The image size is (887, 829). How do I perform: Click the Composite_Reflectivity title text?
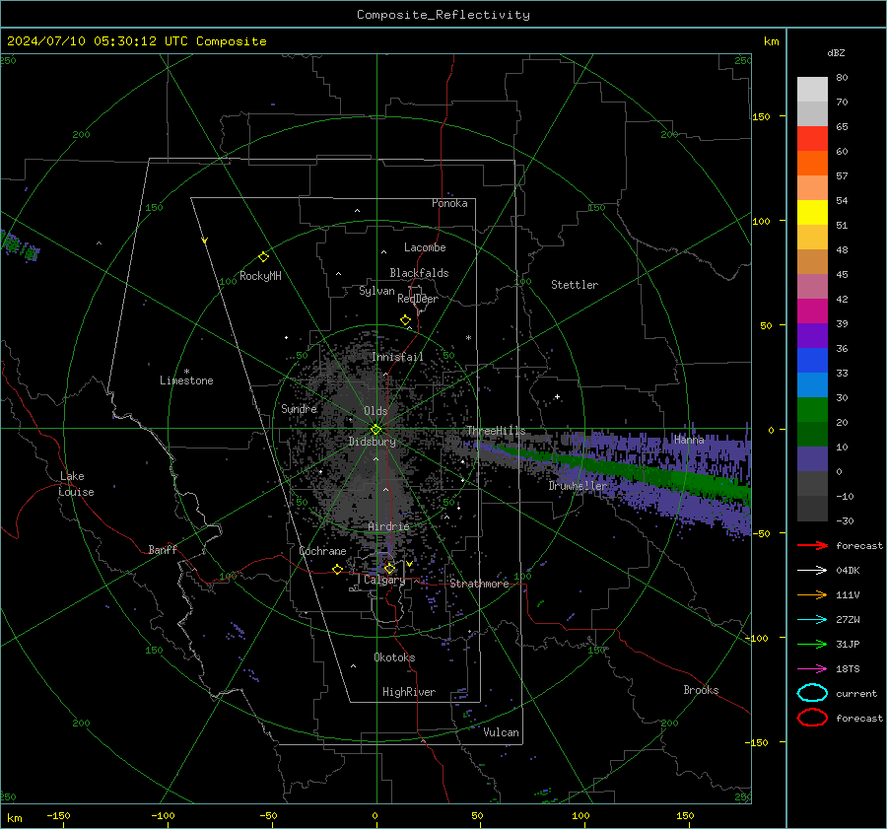443,15
